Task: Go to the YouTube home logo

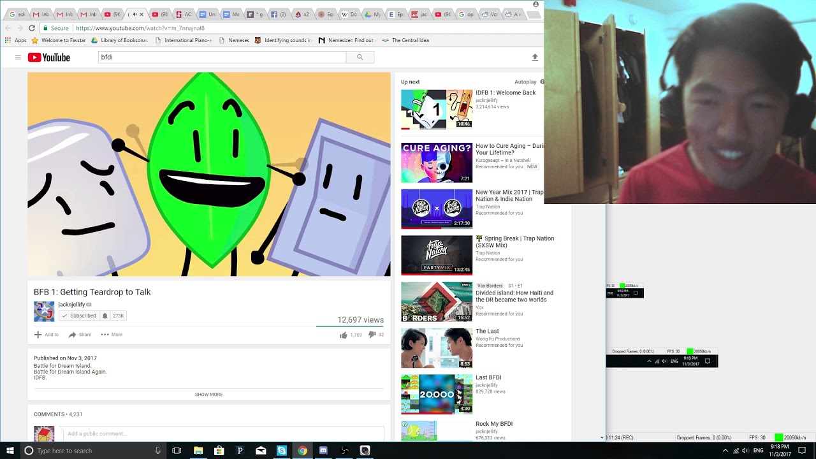Action: coord(49,57)
